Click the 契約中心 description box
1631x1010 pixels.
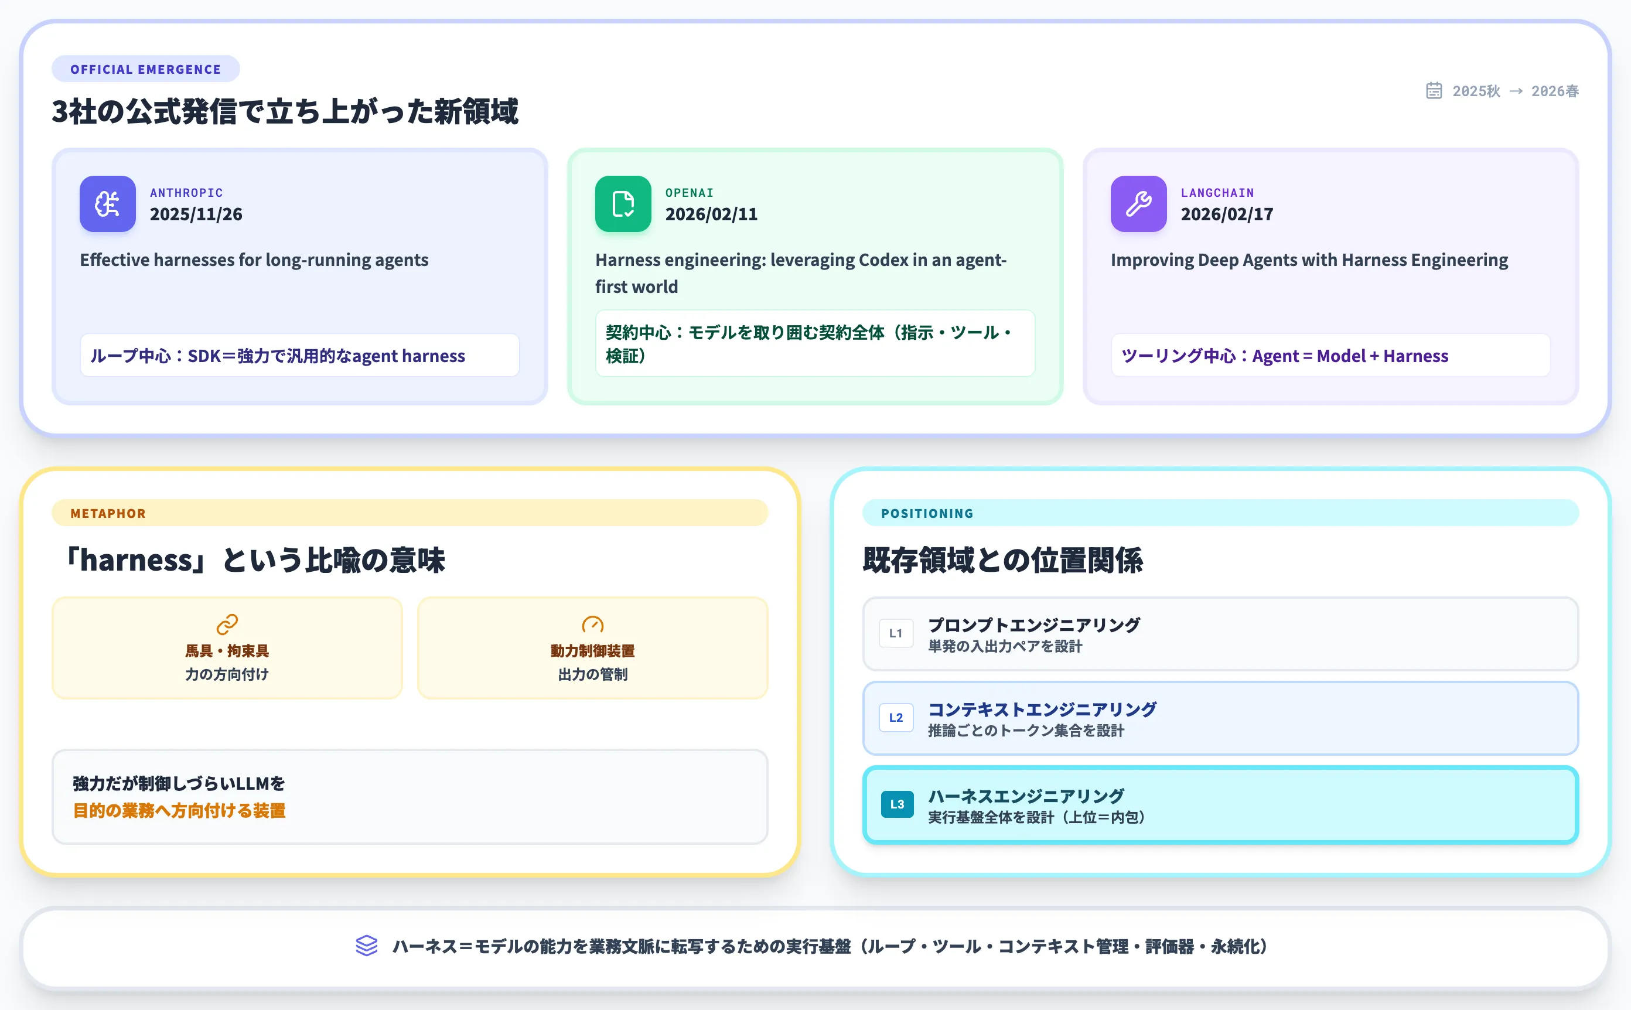click(815, 343)
